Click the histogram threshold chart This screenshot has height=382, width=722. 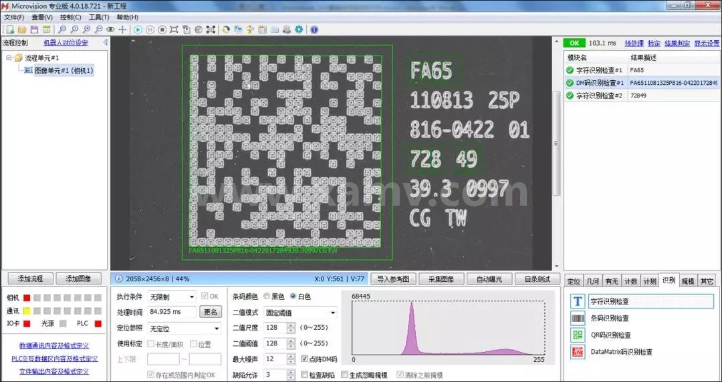[449, 328]
